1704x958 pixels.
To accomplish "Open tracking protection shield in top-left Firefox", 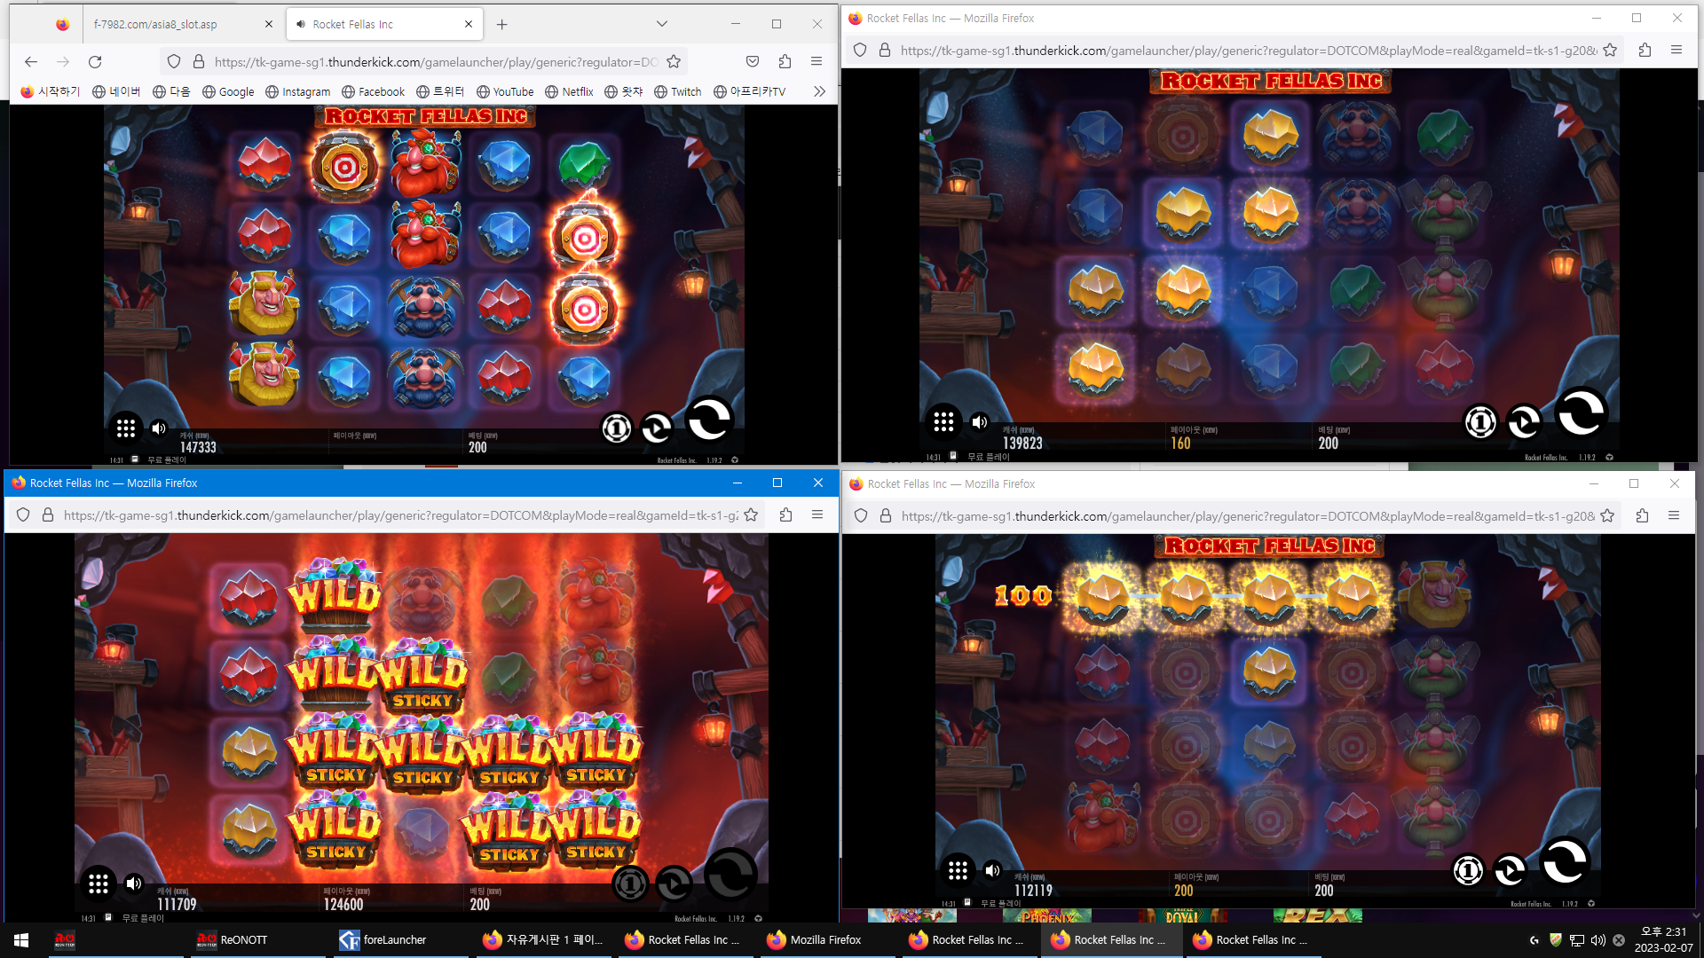I will [x=174, y=61].
